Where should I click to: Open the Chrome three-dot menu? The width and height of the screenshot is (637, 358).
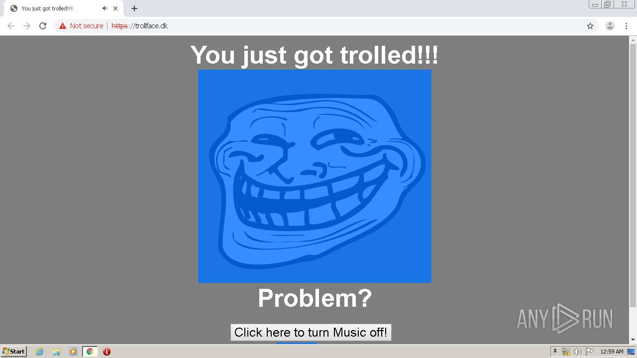[x=627, y=26]
